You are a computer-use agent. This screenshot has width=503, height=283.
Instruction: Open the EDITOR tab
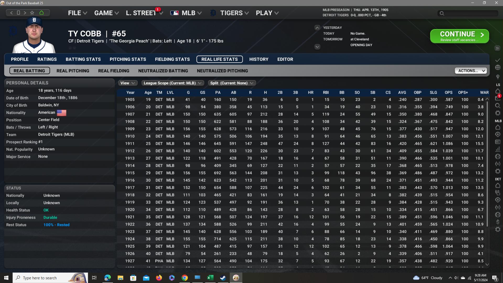285,59
